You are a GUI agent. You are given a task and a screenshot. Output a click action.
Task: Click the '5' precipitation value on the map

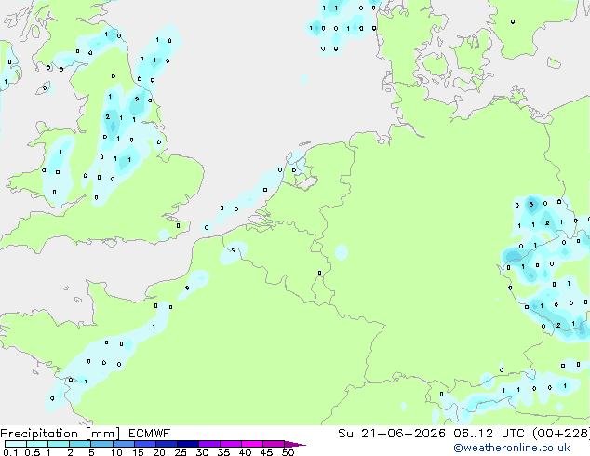[531, 205]
